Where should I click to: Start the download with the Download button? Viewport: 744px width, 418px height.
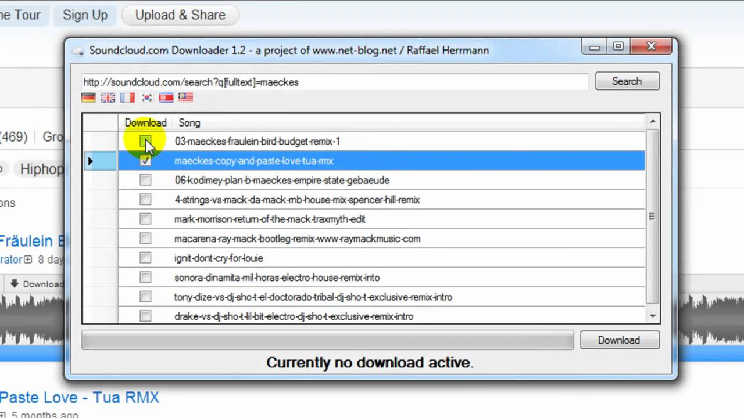tap(620, 340)
